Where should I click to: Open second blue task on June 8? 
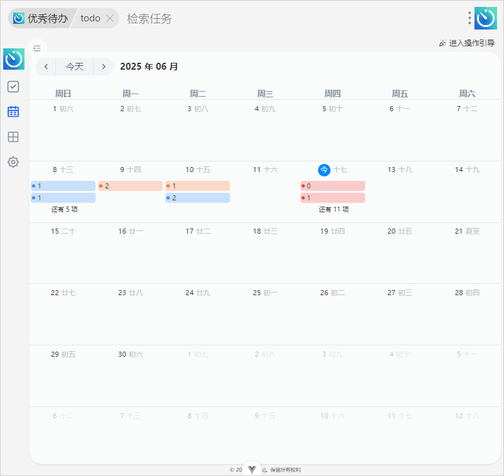[x=63, y=198]
